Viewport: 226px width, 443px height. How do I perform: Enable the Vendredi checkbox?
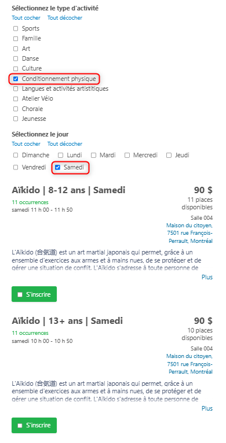16,168
